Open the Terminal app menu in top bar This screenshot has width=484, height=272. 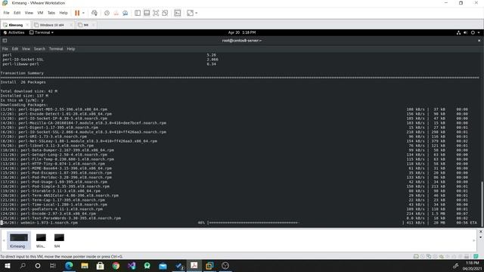(42, 32)
